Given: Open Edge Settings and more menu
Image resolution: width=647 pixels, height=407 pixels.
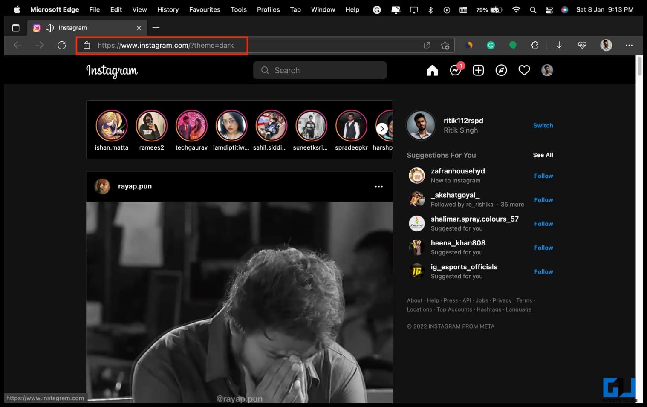Looking at the screenshot, I should pos(629,45).
